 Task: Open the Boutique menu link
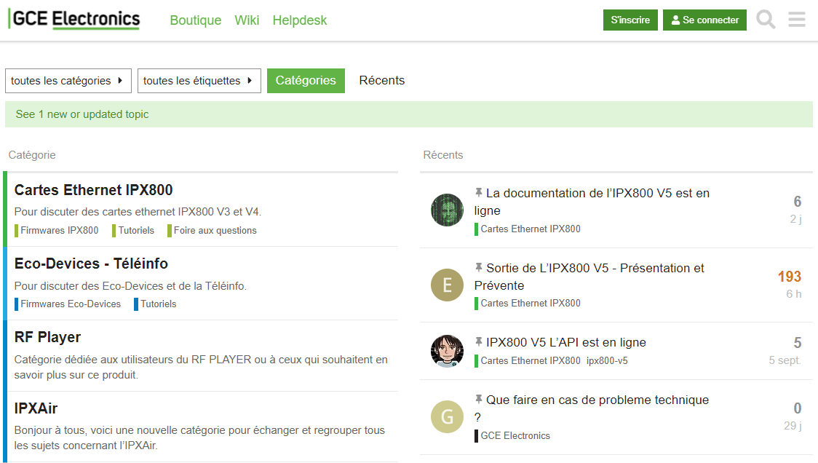coord(195,20)
